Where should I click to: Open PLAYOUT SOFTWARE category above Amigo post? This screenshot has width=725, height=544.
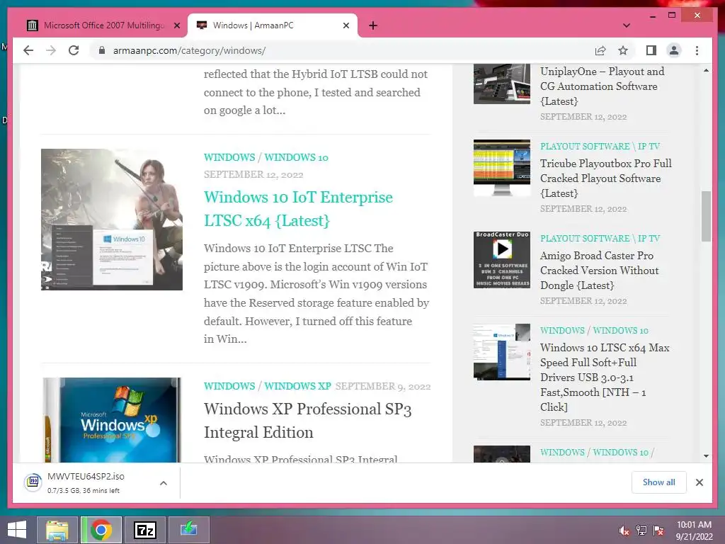[585, 238]
